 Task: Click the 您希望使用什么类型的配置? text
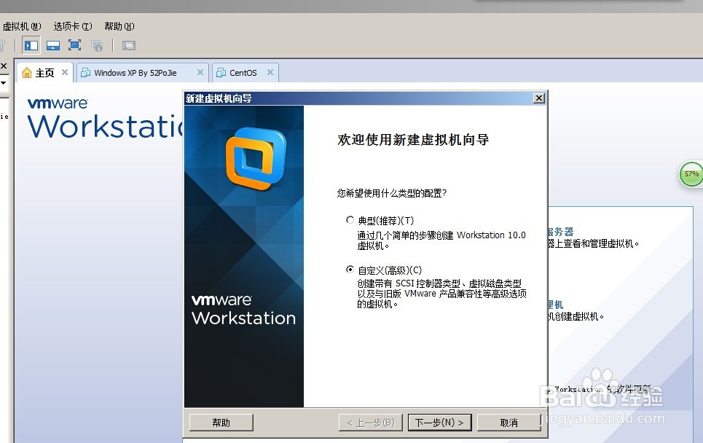point(392,193)
